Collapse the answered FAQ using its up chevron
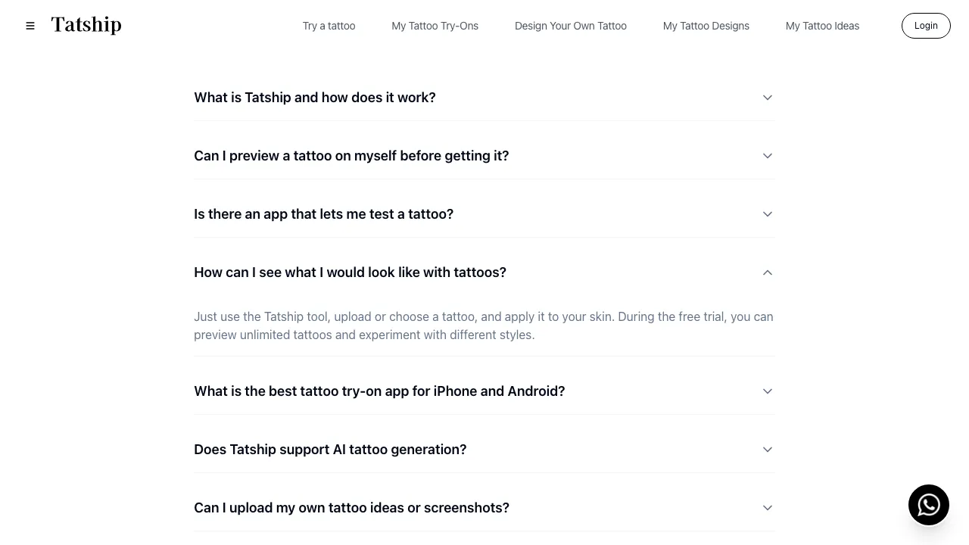Viewport: 969px width, 545px height. (x=767, y=272)
